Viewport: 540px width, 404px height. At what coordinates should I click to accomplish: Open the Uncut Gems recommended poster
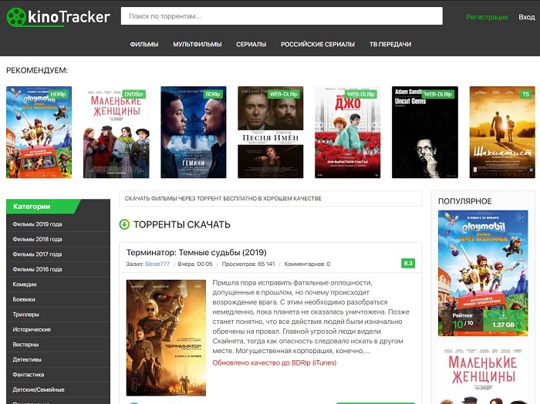[x=425, y=132]
